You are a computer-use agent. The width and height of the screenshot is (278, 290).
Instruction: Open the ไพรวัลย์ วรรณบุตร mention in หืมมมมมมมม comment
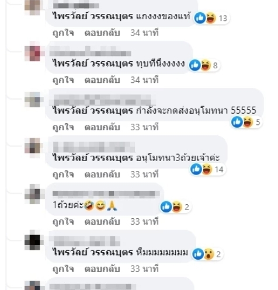pos(93,253)
